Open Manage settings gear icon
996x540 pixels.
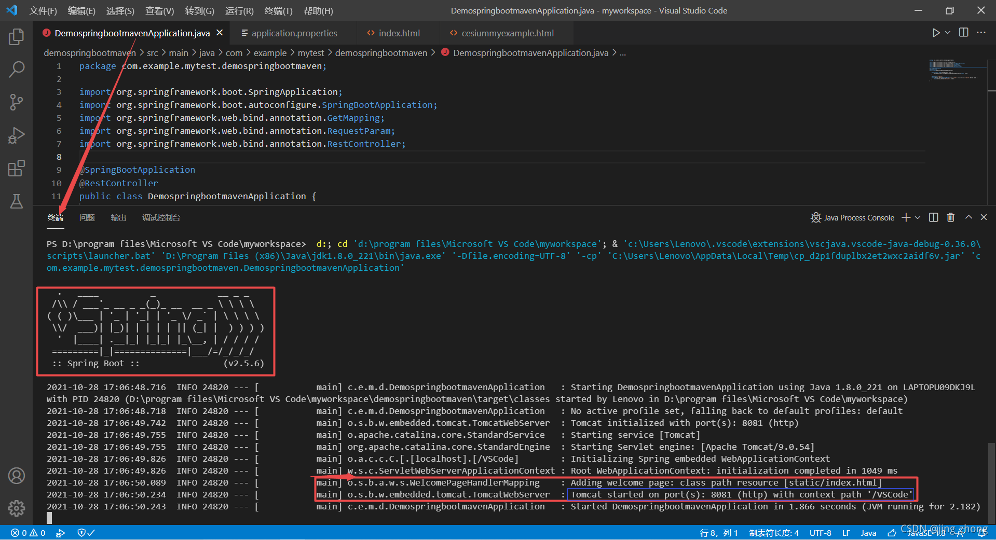(17, 508)
